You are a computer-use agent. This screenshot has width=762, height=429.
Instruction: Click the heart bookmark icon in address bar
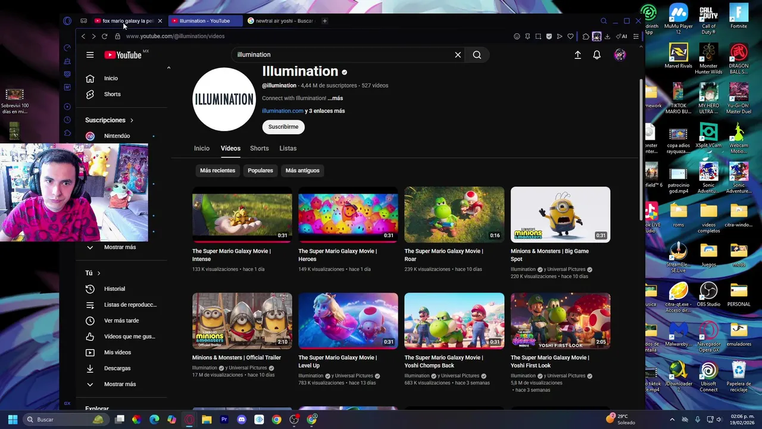(x=570, y=36)
